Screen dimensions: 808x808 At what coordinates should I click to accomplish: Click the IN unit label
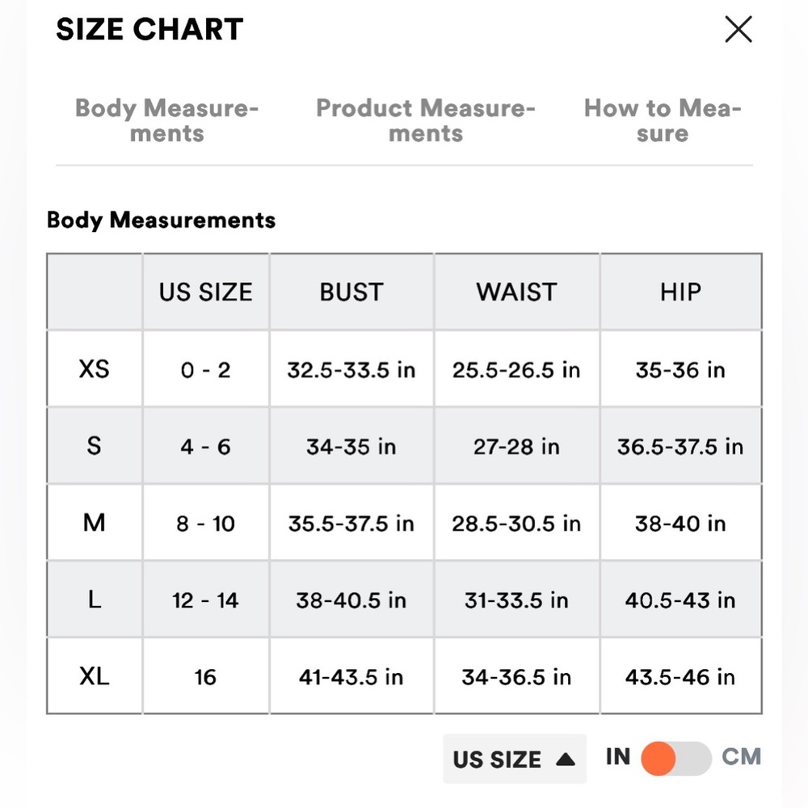coord(618,756)
